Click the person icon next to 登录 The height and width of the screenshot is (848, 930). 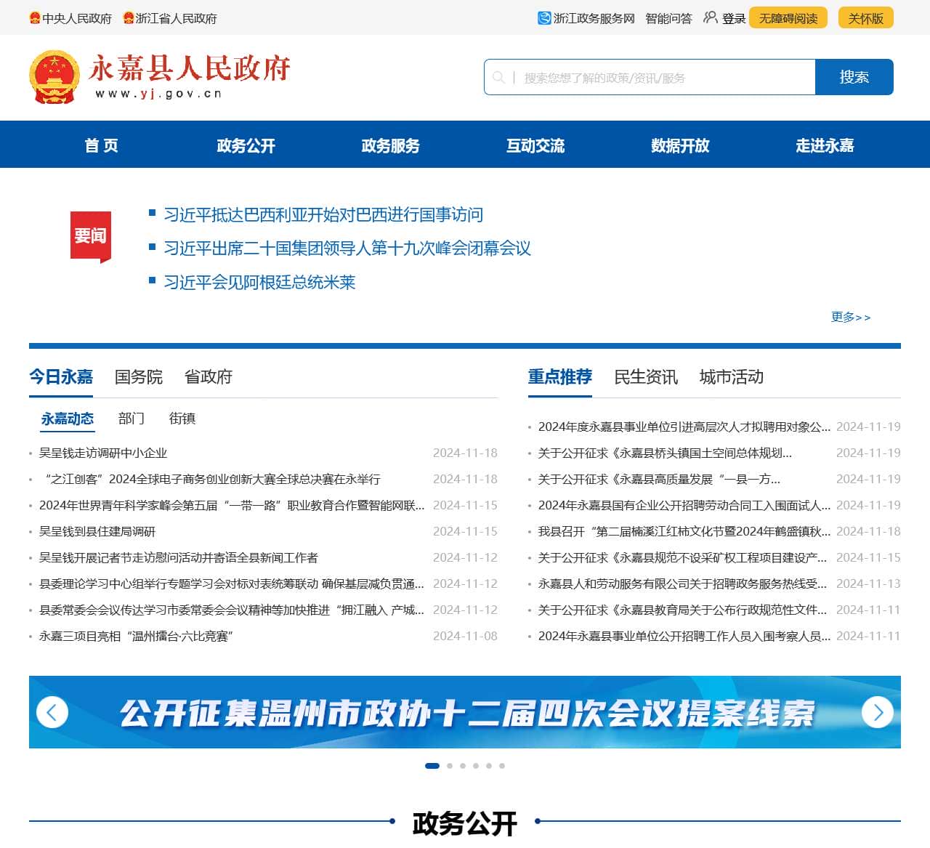pyautogui.click(x=709, y=18)
